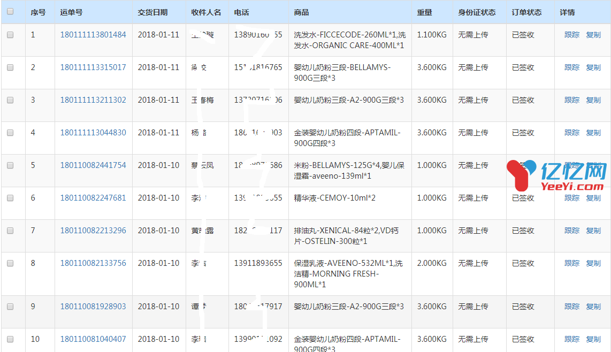Click 复制 for waybill 180110082247681
The height and width of the screenshot is (352, 611).
tap(593, 198)
